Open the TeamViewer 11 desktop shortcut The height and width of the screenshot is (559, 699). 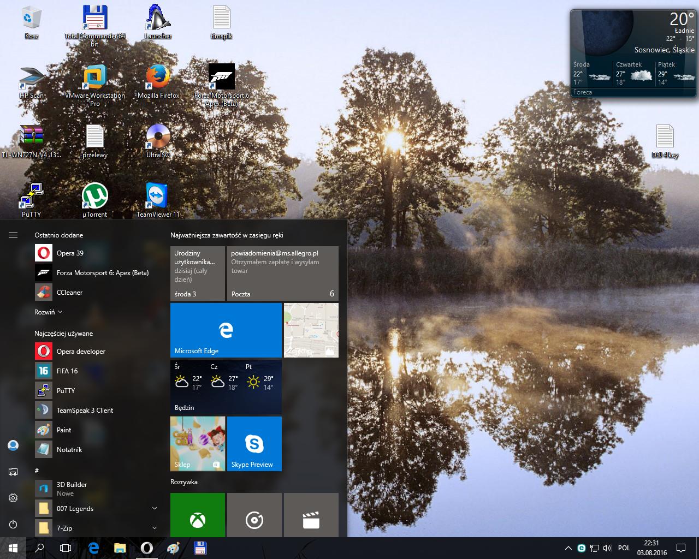click(x=157, y=197)
